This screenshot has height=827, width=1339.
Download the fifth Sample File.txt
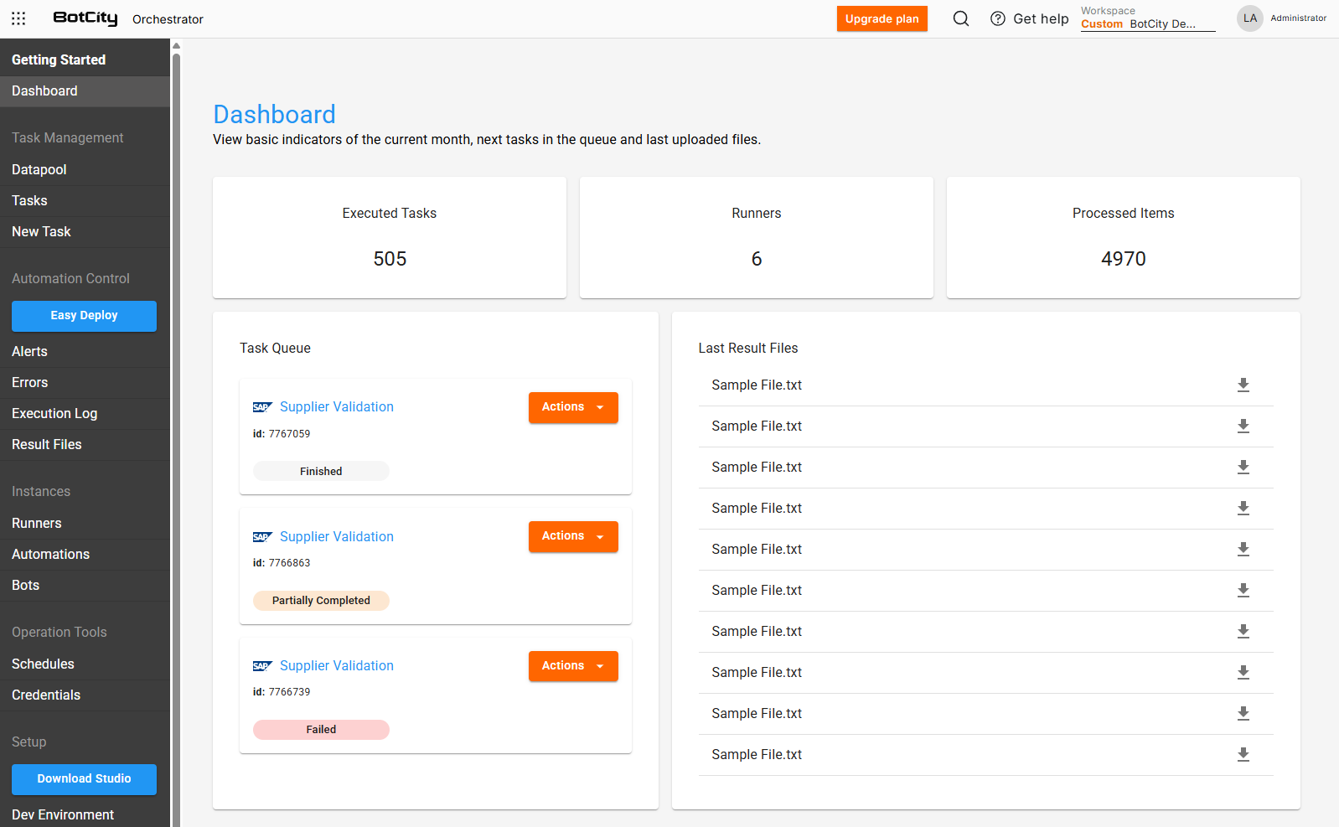point(1243,549)
